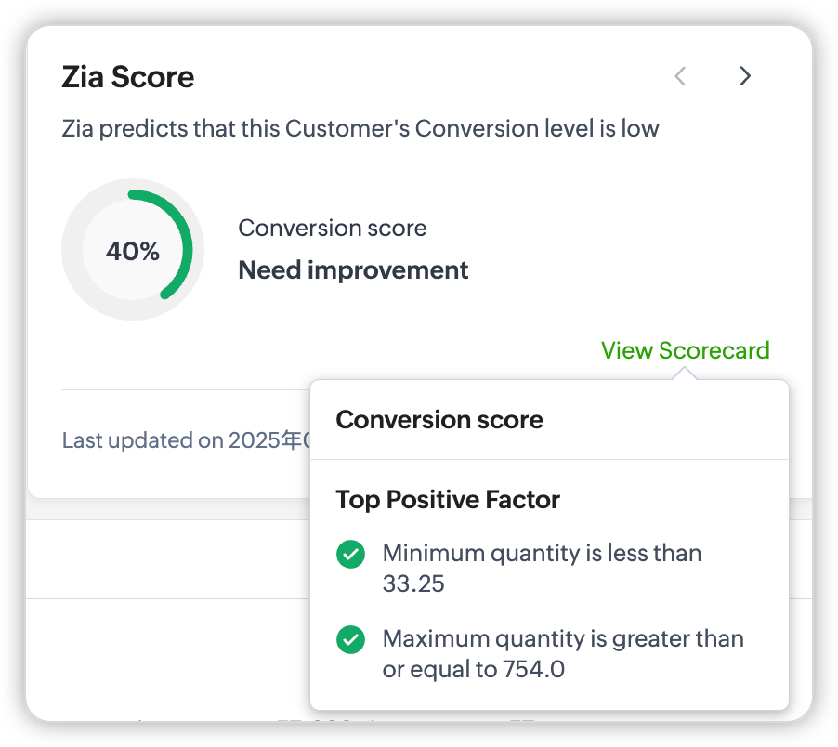Select the Minimum quantity is less than text
Screen dimensions: 838x747
[x=542, y=554]
